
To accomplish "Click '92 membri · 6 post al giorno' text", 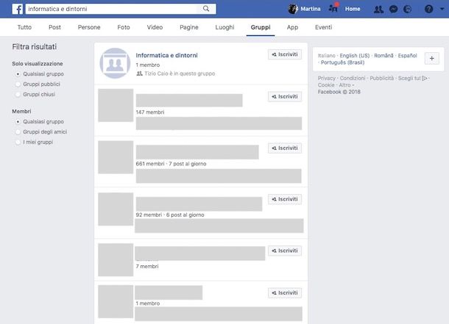I will [x=170, y=215].
